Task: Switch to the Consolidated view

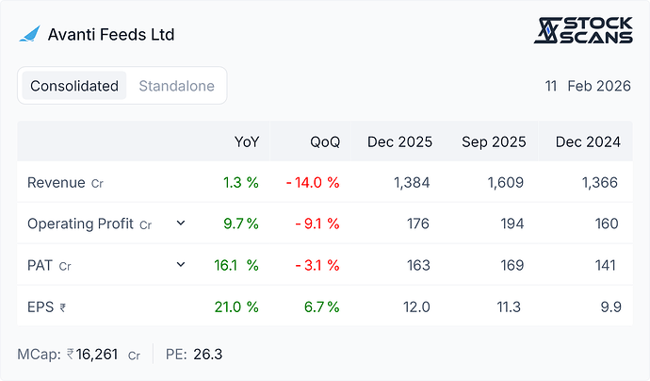Action: pyautogui.click(x=74, y=86)
